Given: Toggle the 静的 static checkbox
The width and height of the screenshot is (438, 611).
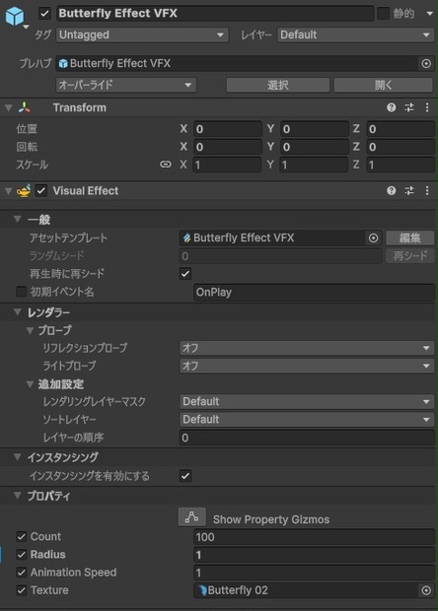Looking at the screenshot, I should click(x=383, y=14).
